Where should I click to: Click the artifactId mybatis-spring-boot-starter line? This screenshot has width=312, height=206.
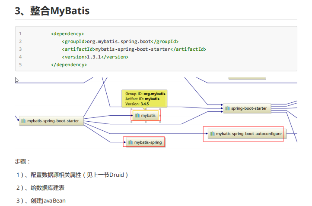point(134,49)
